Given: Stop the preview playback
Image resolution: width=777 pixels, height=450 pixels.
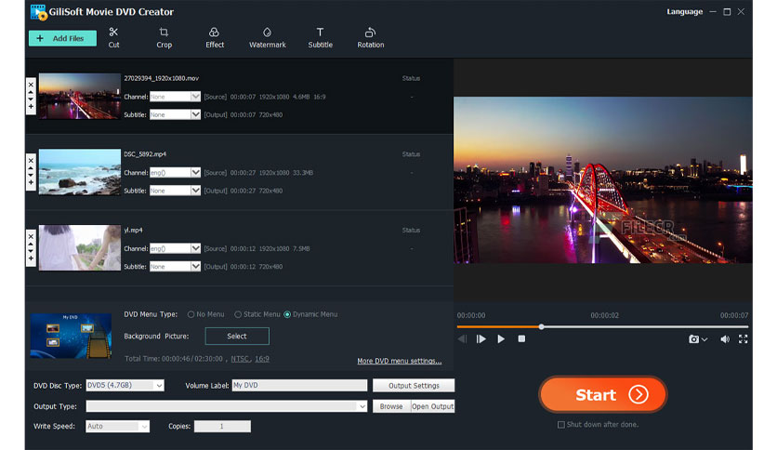Looking at the screenshot, I should click(x=521, y=339).
